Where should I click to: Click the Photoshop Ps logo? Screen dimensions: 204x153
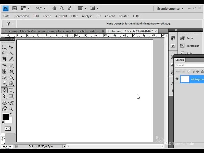tap(6, 8)
